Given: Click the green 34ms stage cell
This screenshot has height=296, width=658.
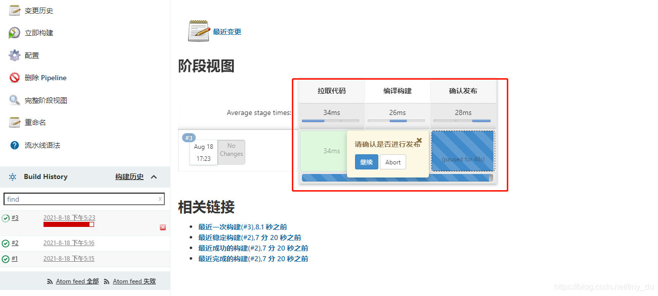Looking at the screenshot, I should [x=324, y=151].
